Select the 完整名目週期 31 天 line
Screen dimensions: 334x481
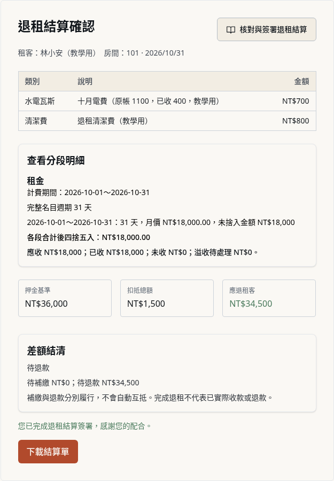[x=59, y=208]
